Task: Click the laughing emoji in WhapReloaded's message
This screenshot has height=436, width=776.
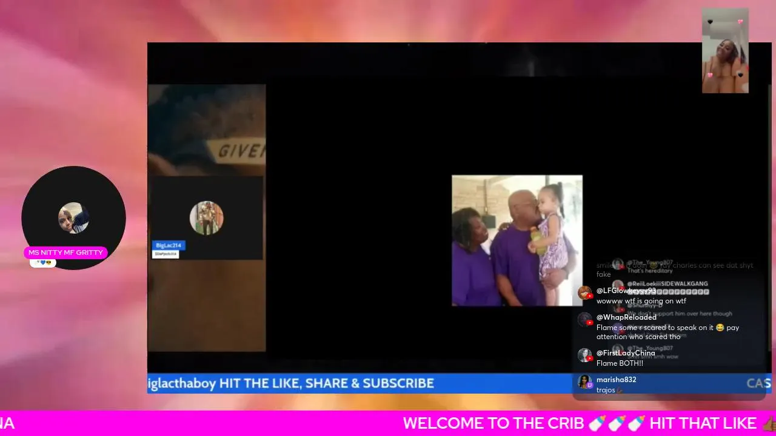Action: 720,328
